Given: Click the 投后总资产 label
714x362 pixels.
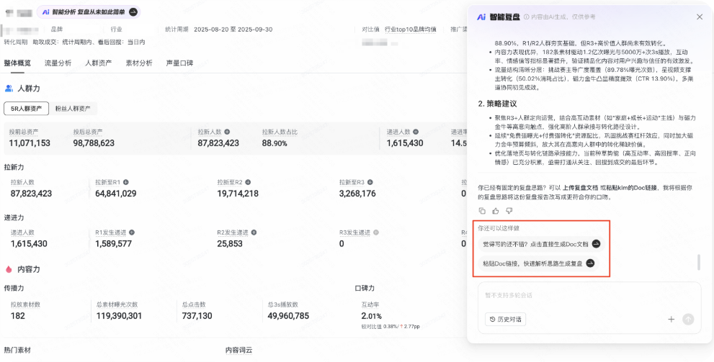Looking at the screenshot, I should tap(88, 132).
